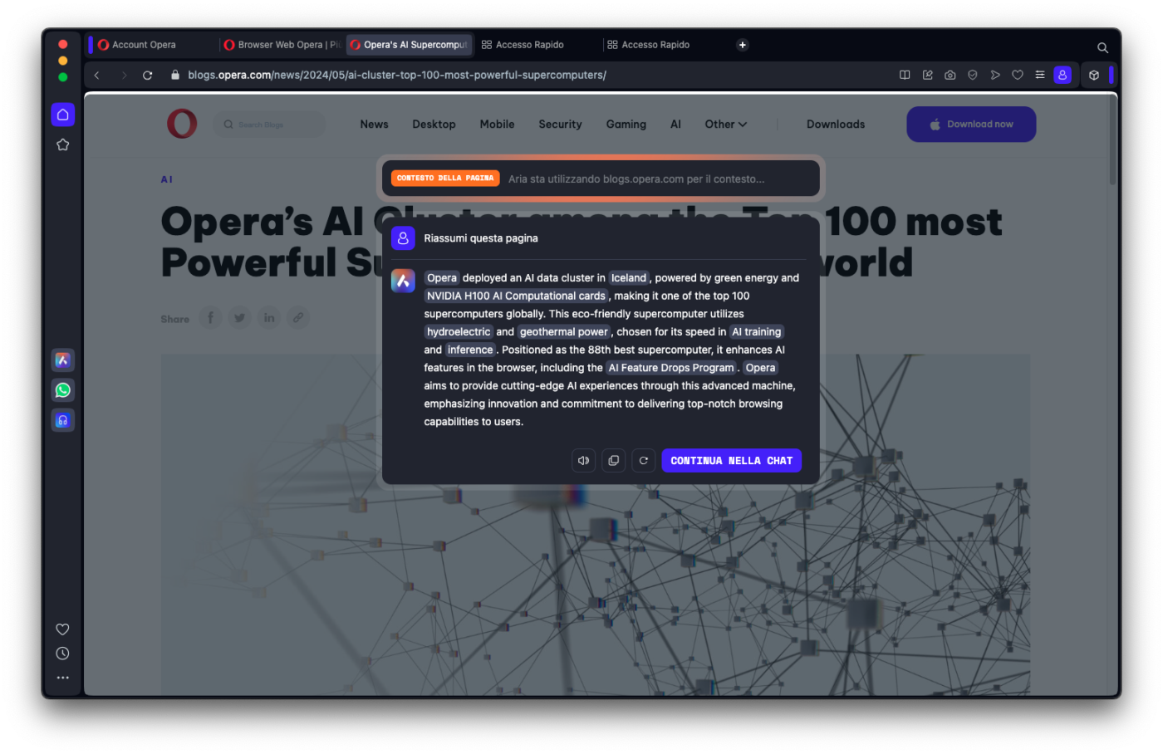This screenshot has width=1163, height=754.
Task: Open the News section of the blog
Action: click(374, 124)
